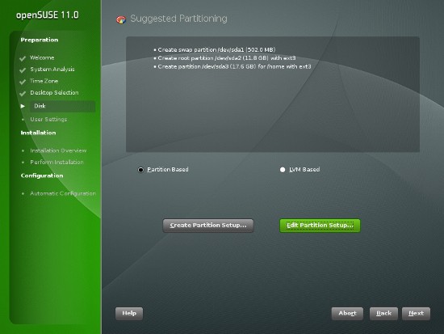Viewport: 444px width, 334px height.
Task: Select the User Settings step
Action: 48,119
